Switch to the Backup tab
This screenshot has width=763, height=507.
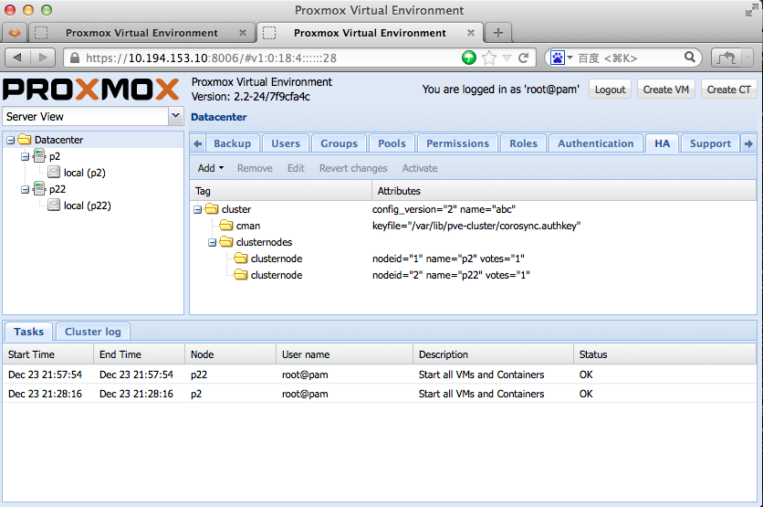[232, 143]
